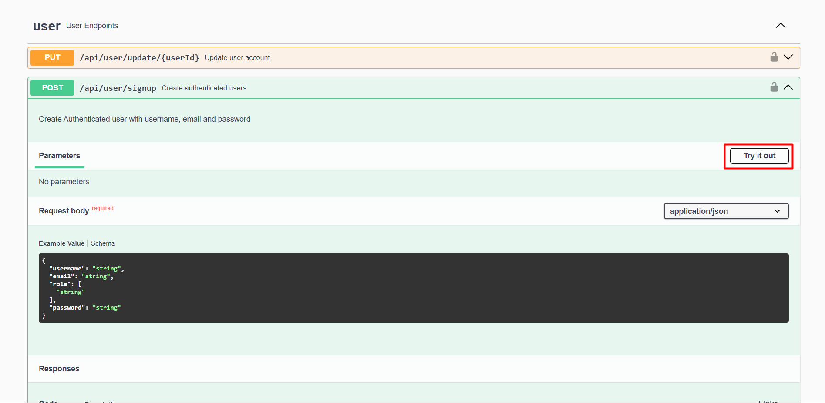825x403 pixels.
Task: Collapse the /api/user/signup endpoint
Action: point(788,87)
